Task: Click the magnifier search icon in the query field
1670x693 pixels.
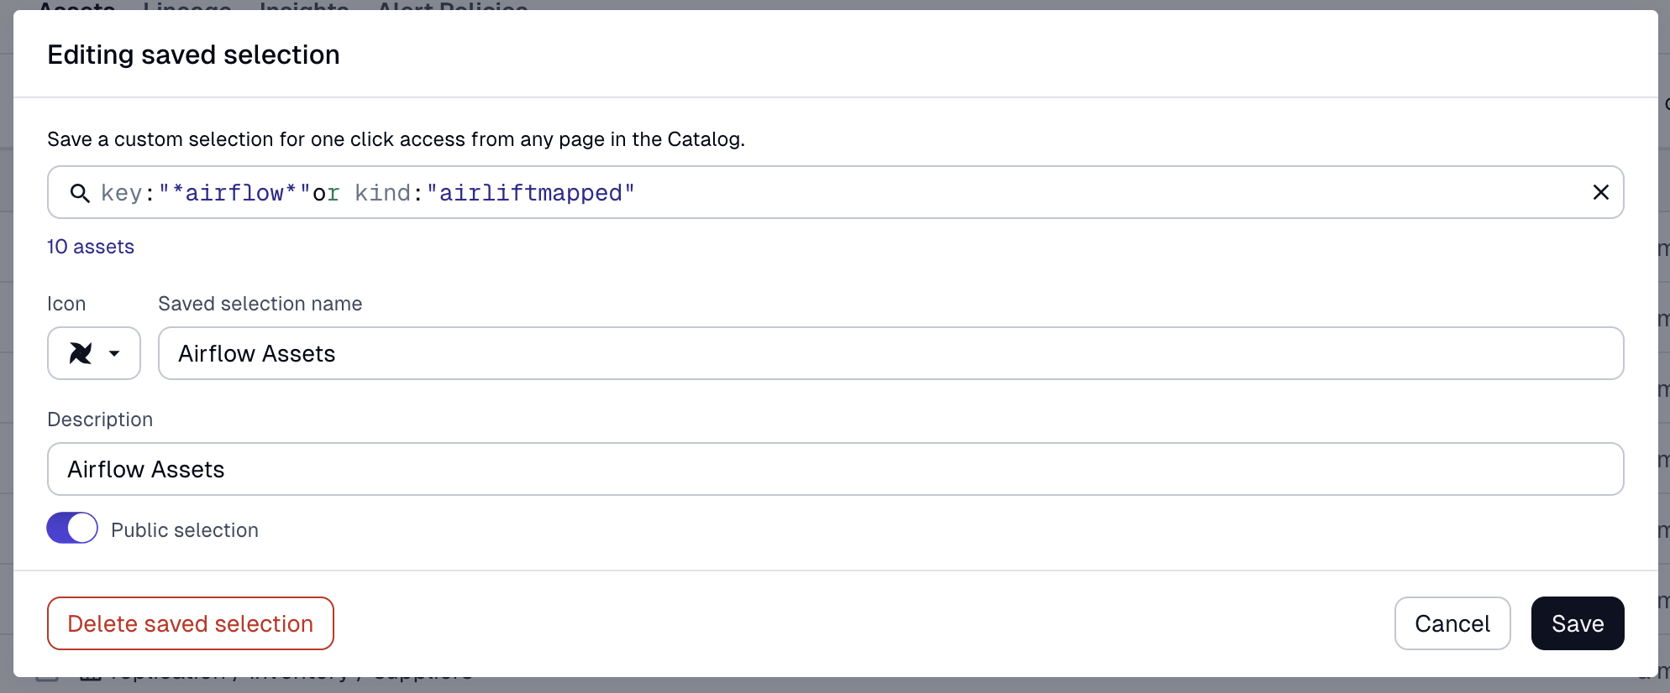Action: (80, 193)
